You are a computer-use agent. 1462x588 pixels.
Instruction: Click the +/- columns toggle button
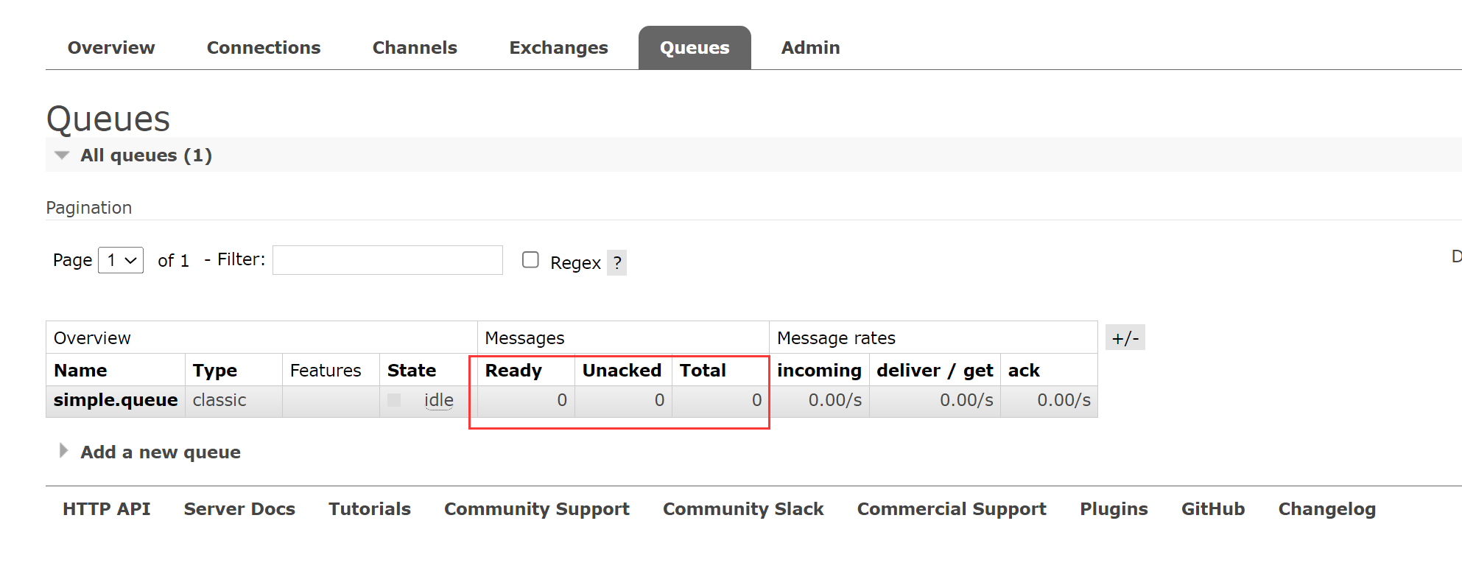pos(1125,338)
